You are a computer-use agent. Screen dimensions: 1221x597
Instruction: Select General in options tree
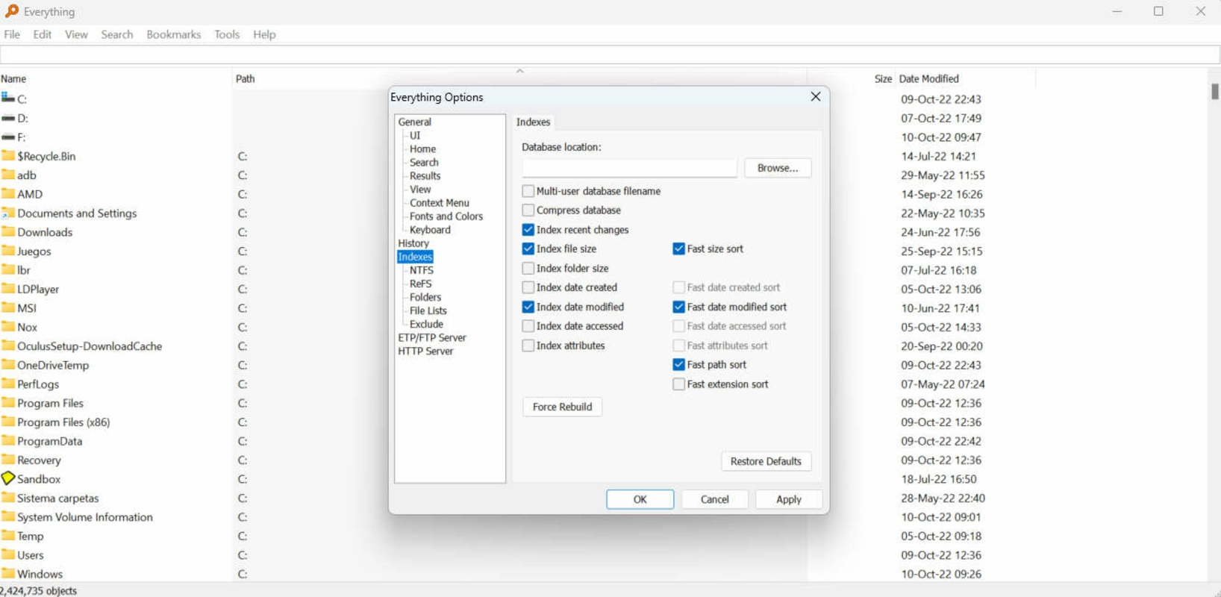click(x=415, y=122)
